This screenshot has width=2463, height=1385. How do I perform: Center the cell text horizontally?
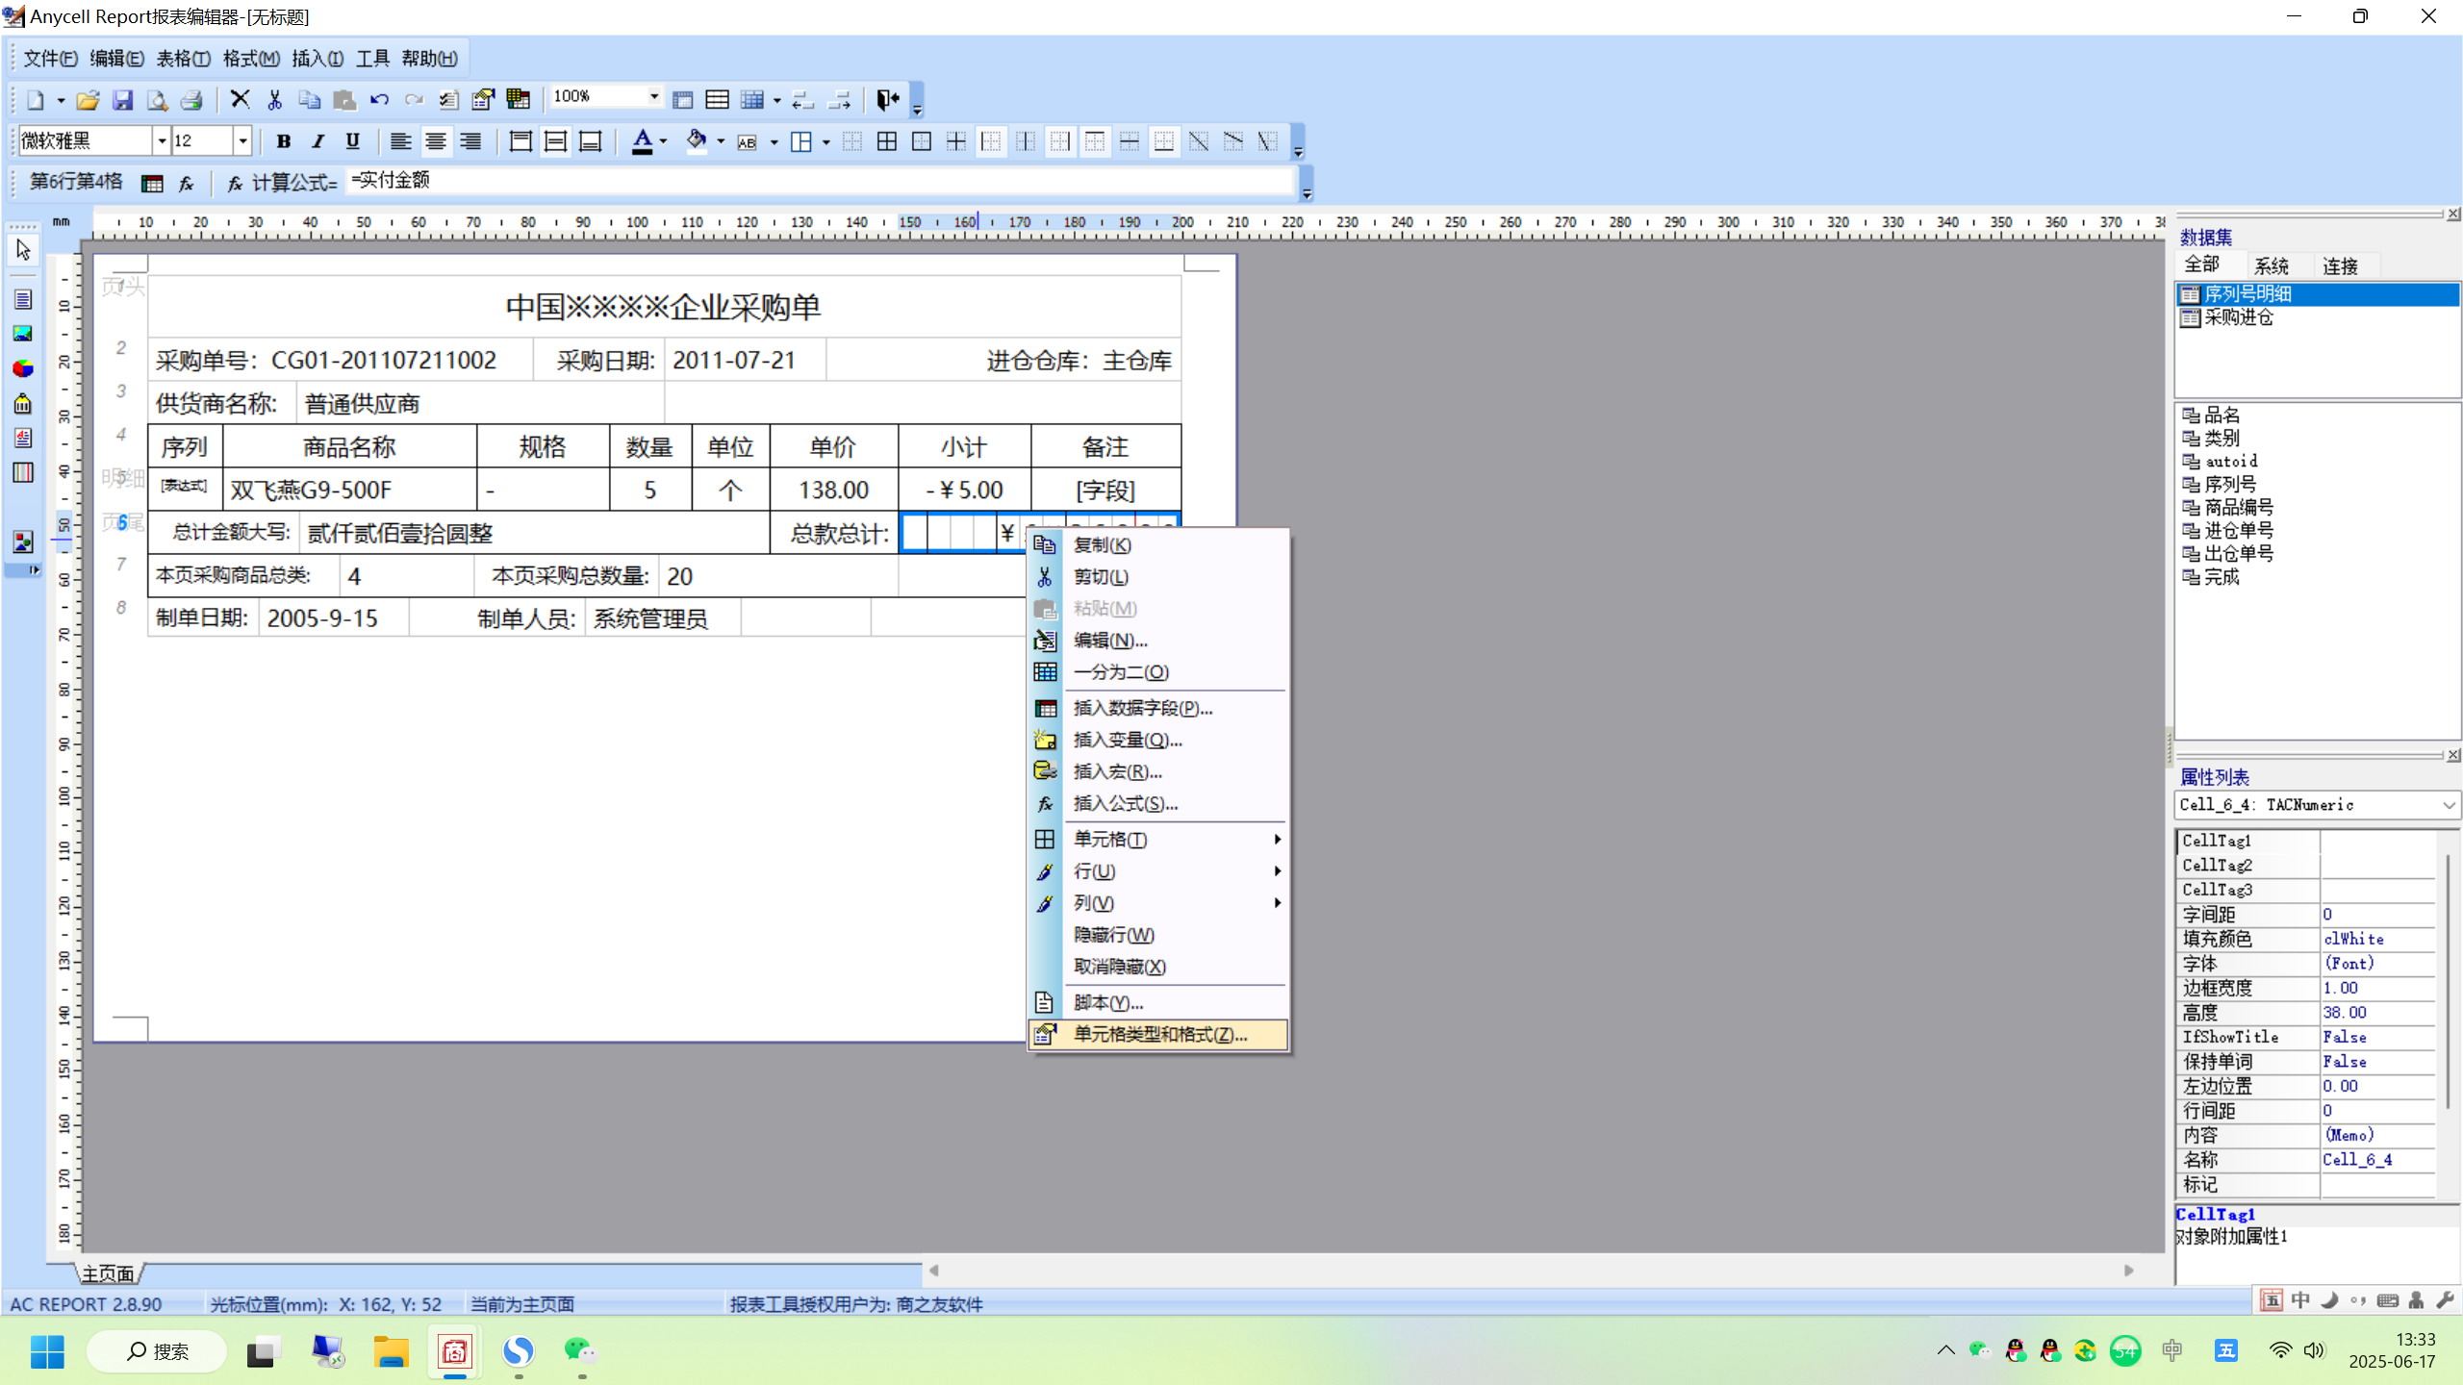coord(436,142)
